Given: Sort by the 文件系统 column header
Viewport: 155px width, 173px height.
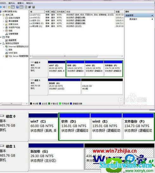Looking at the screenshot, I should [61, 11].
